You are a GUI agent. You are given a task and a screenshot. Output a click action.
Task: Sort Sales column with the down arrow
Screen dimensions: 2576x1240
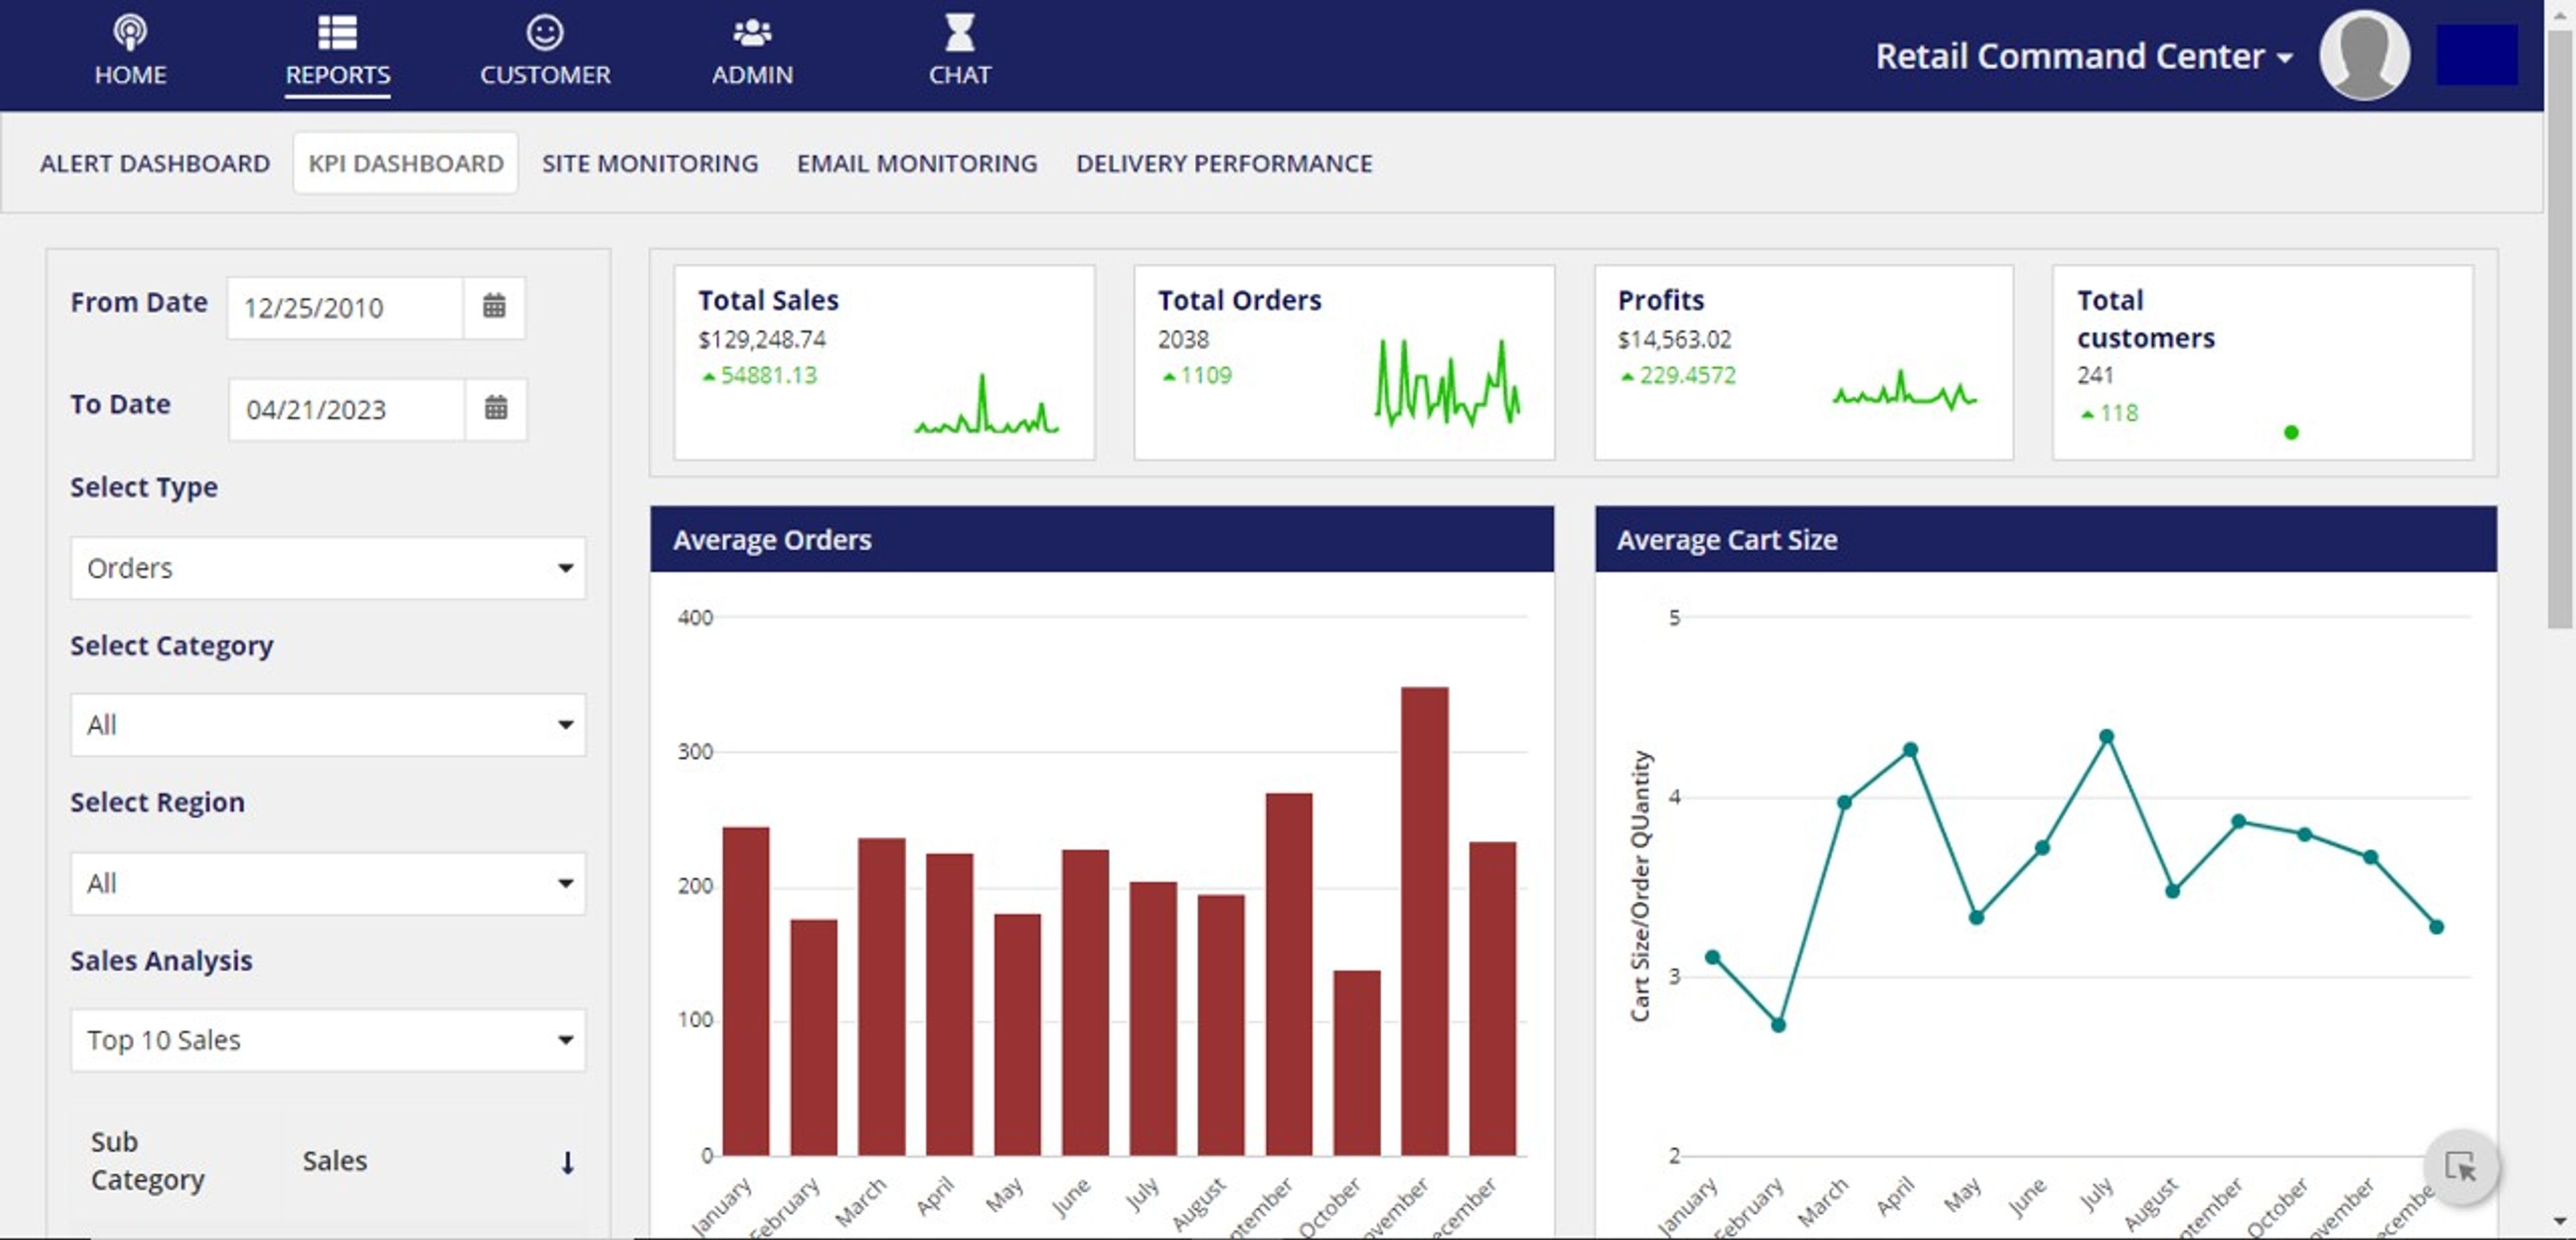567,1162
